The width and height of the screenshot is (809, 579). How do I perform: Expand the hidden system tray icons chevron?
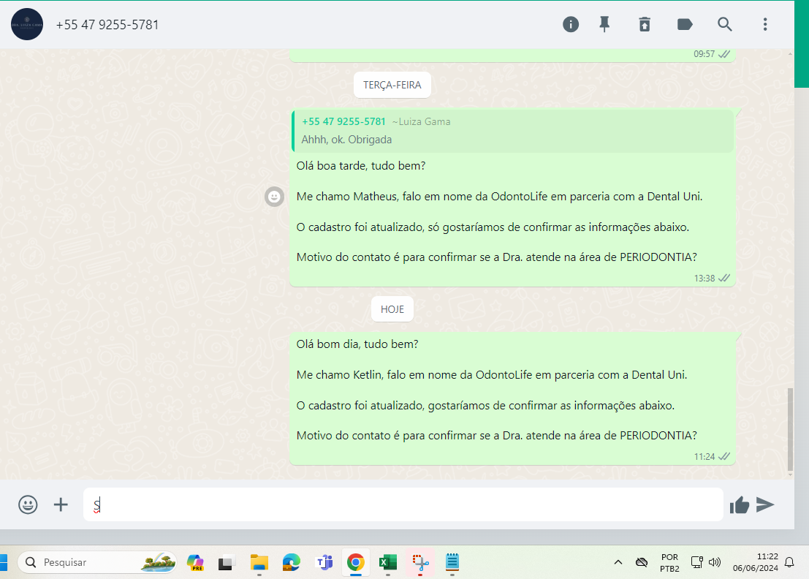coord(618,562)
